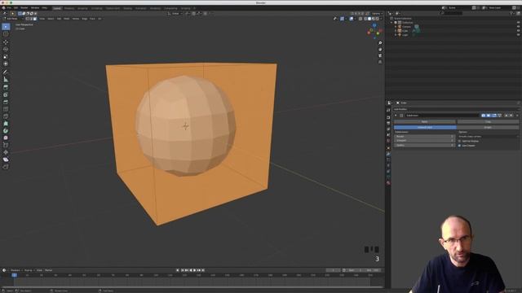522x293 pixels.
Task: Switch to the Modeling workspace tab
Action: 69,8
